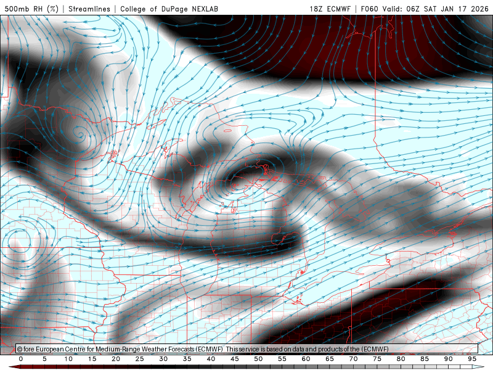Click the '35' color bar label
The image size is (493, 370).
[x=187, y=359]
